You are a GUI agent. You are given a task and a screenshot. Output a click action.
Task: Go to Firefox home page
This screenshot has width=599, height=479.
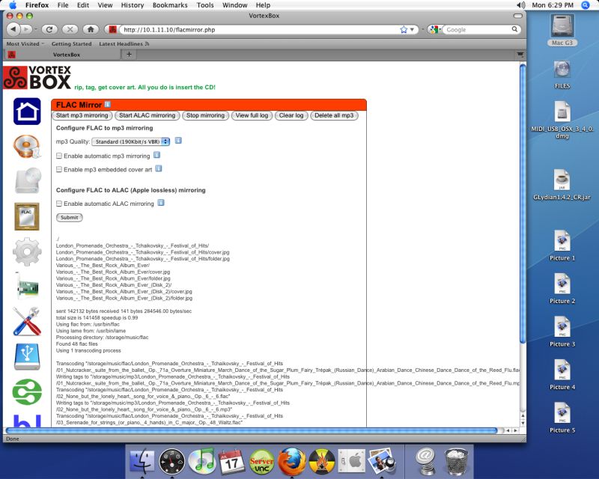(x=91, y=29)
